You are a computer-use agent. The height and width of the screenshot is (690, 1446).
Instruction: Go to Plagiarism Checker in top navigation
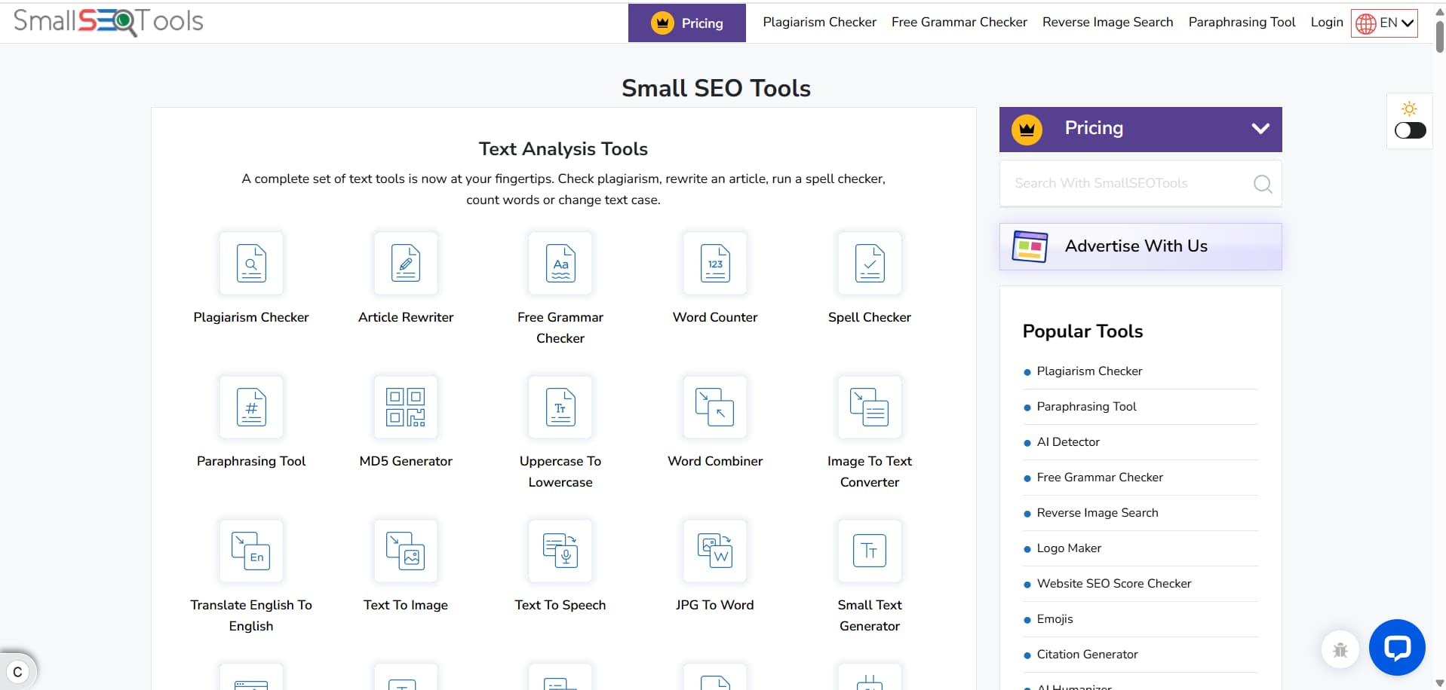pyautogui.click(x=819, y=22)
